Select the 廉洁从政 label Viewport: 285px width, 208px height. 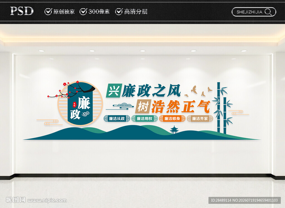tap(117, 119)
